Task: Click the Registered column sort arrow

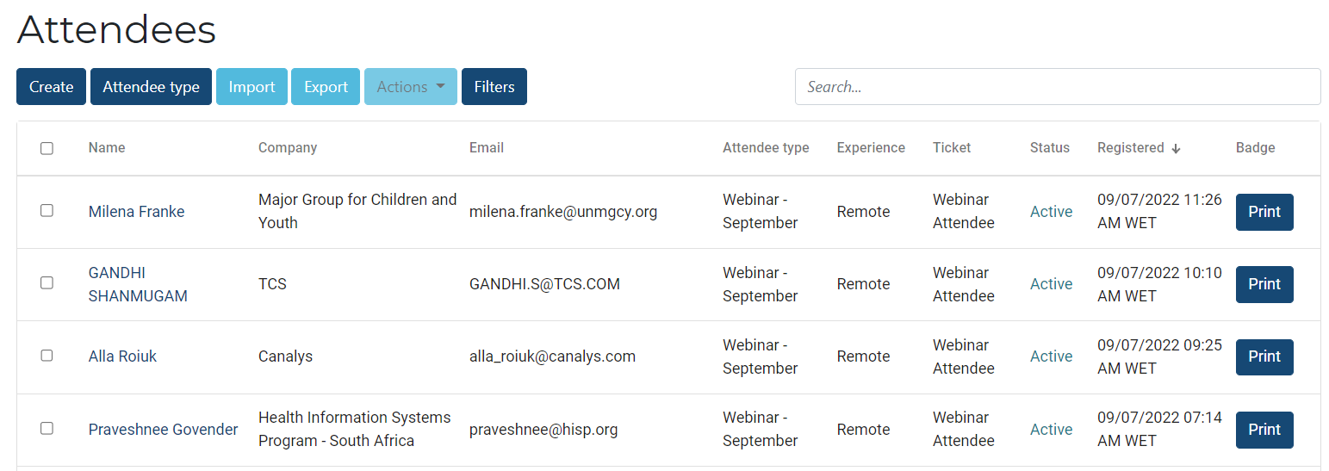Action: [x=1176, y=149]
